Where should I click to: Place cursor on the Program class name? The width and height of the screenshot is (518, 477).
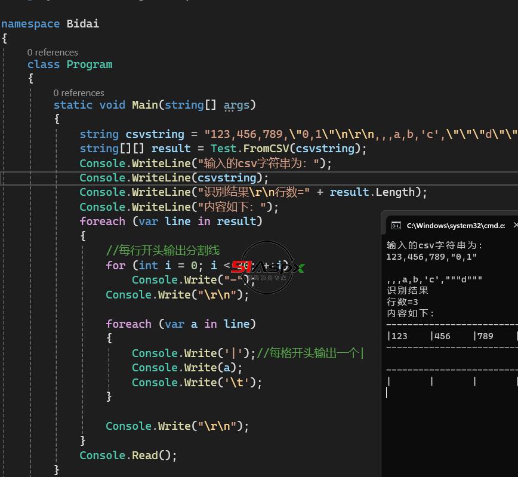(90, 64)
